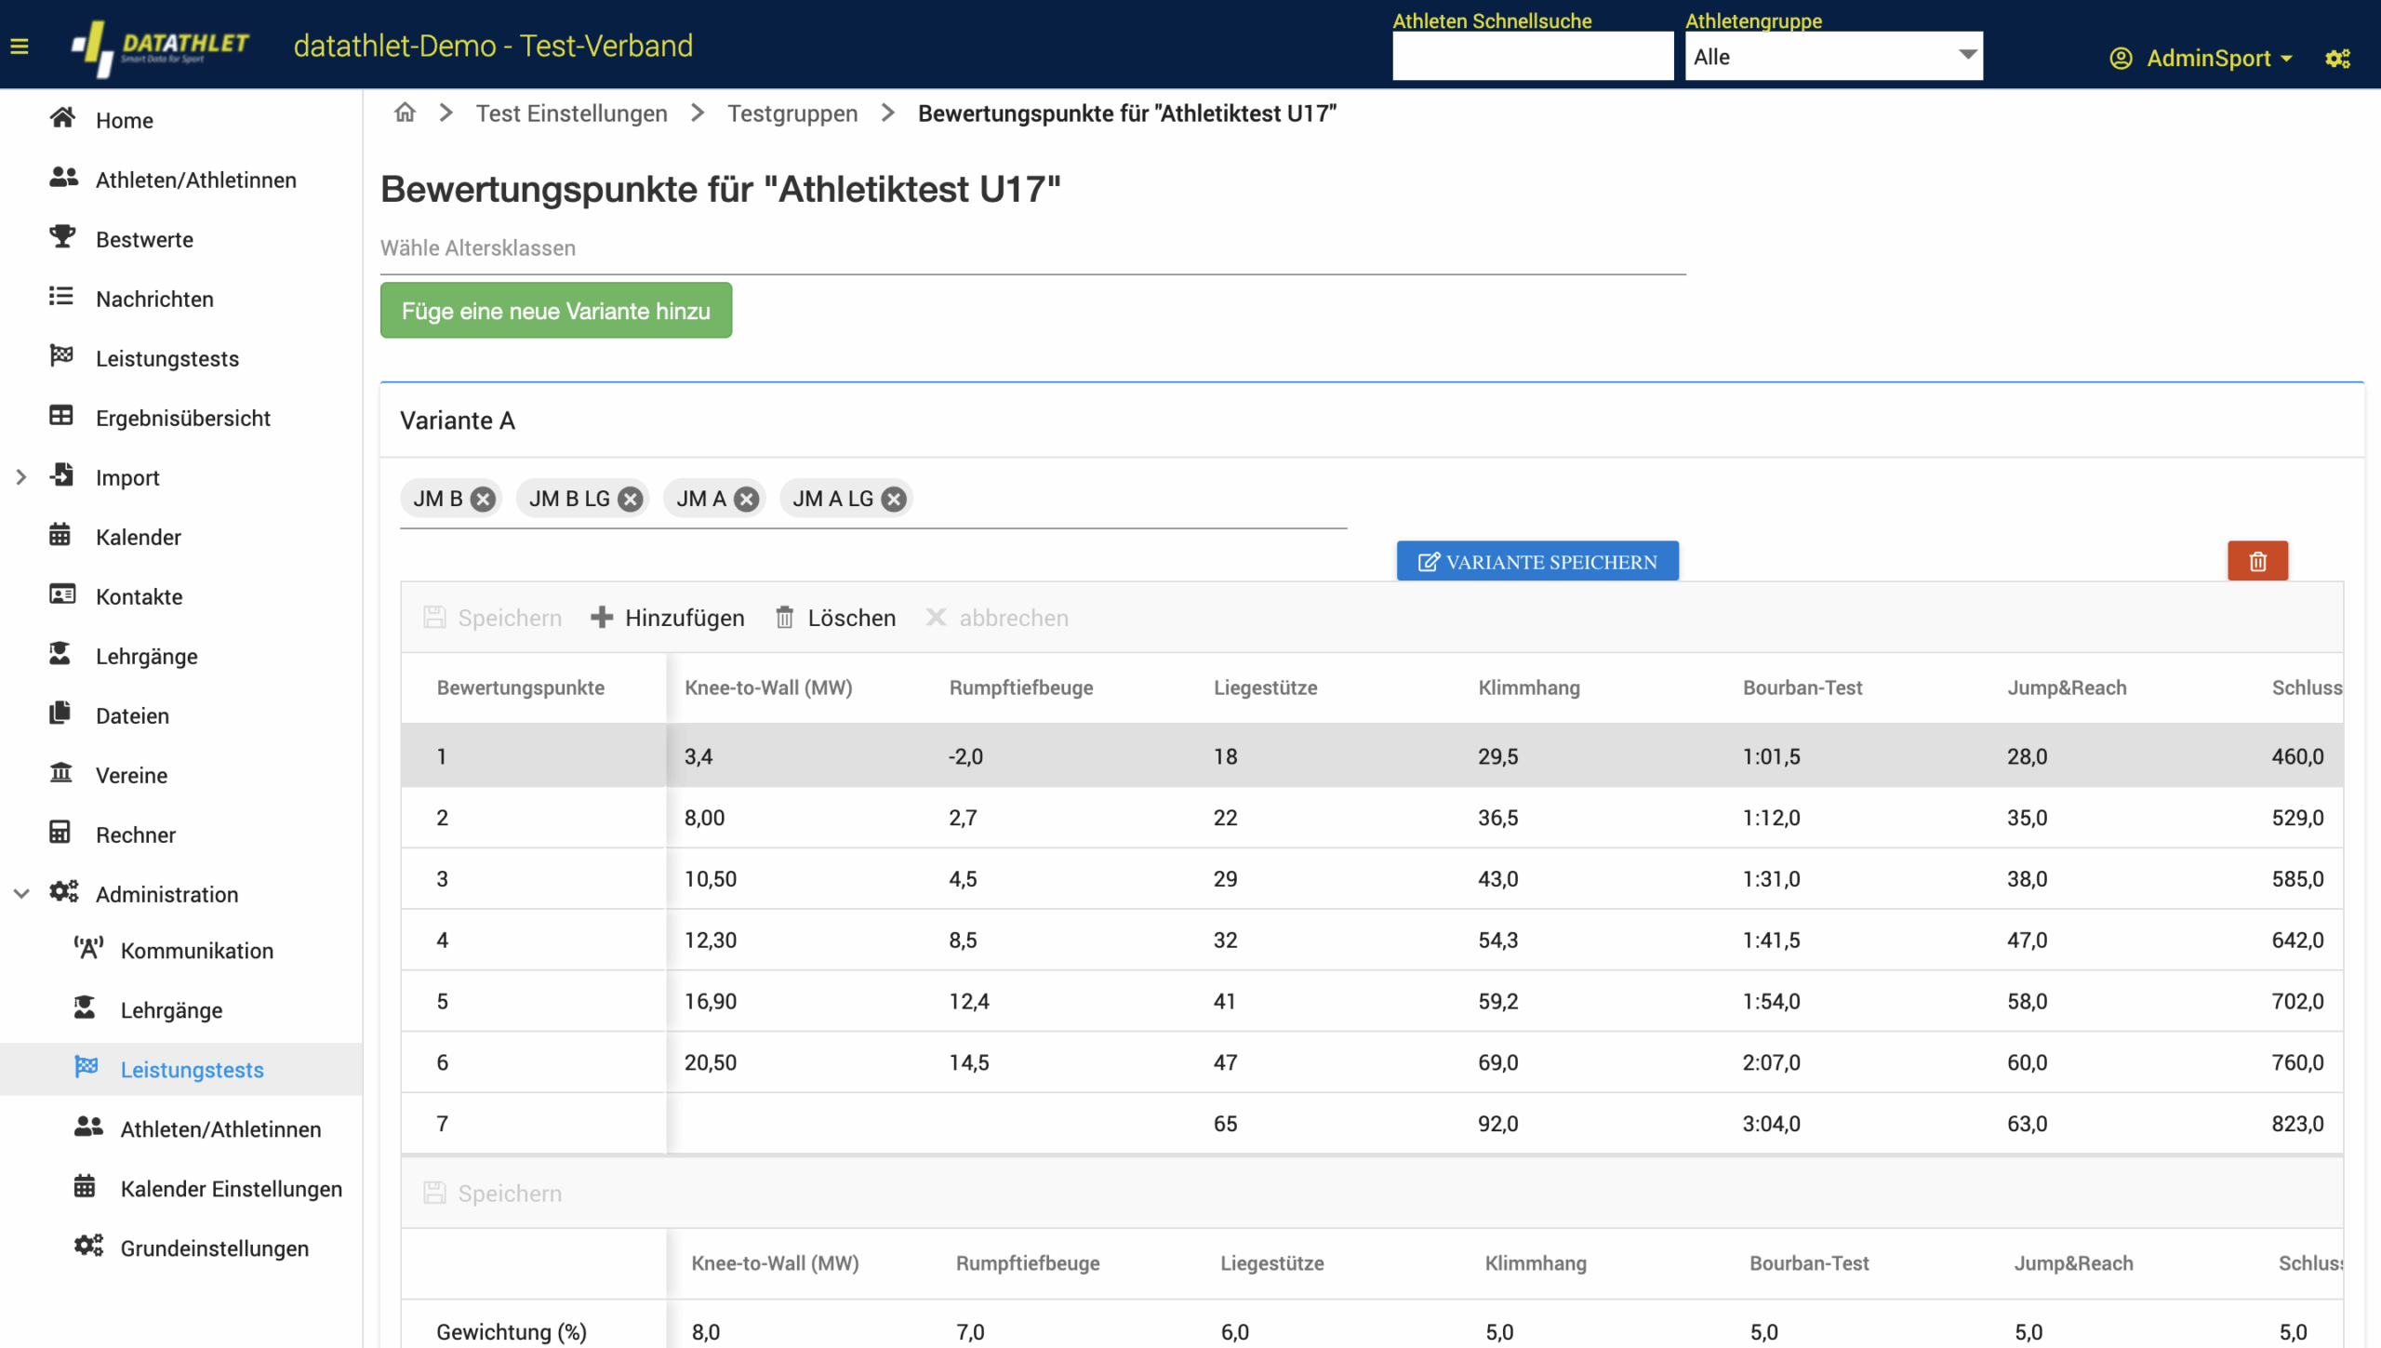Delete Variante A with red trash button
Image resolution: width=2381 pixels, height=1348 pixels.
point(2257,561)
